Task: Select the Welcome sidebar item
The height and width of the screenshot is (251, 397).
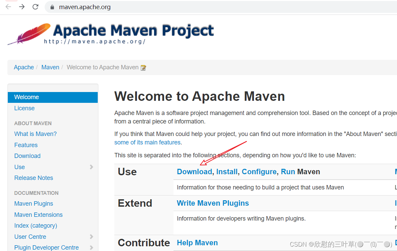Action: click(53, 97)
